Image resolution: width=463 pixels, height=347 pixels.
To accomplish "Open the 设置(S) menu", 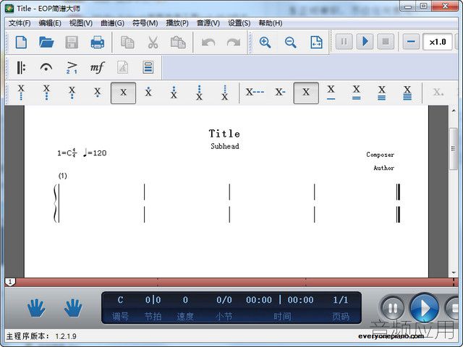I will point(239,23).
